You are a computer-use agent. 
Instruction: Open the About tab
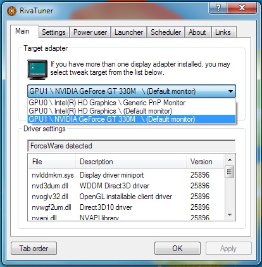tap(197, 32)
